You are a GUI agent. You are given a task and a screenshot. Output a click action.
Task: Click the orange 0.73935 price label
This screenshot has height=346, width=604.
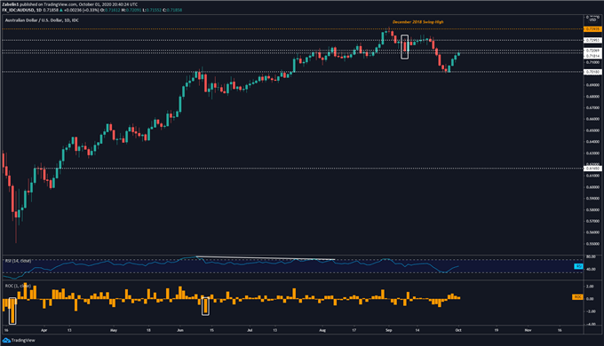tap(593, 29)
